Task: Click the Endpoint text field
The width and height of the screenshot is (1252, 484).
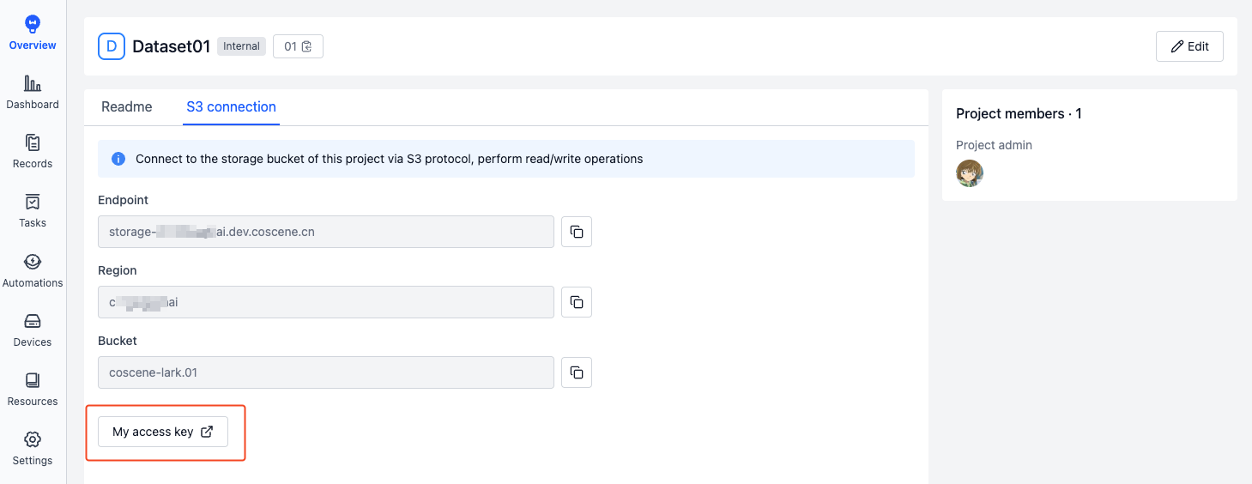Action: 326,232
